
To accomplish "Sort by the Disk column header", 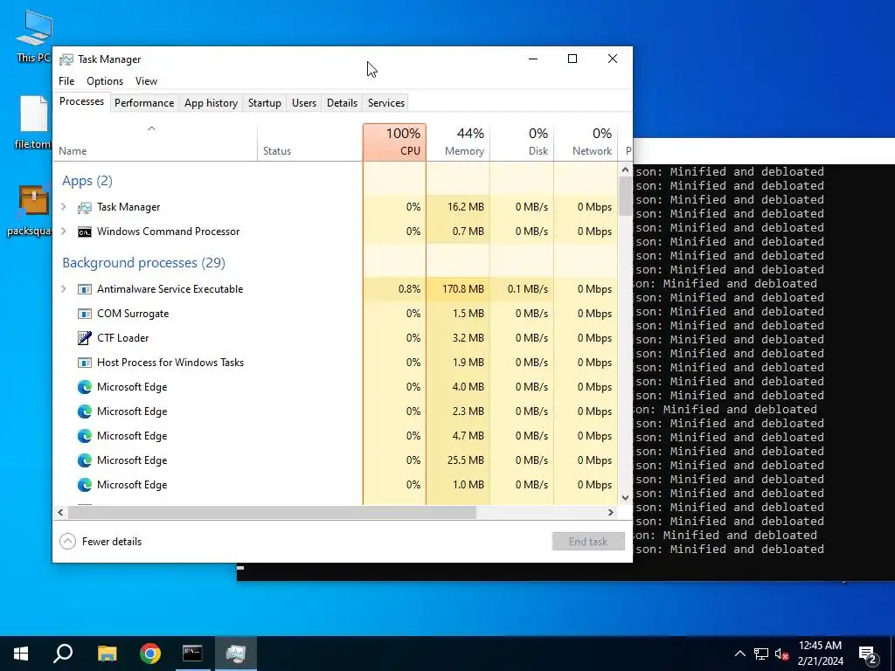I will 522,142.
